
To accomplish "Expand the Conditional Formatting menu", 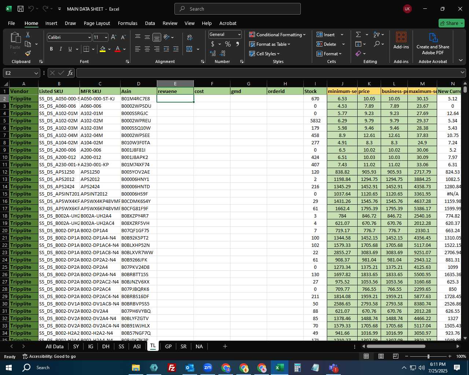I will [x=277, y=34].
